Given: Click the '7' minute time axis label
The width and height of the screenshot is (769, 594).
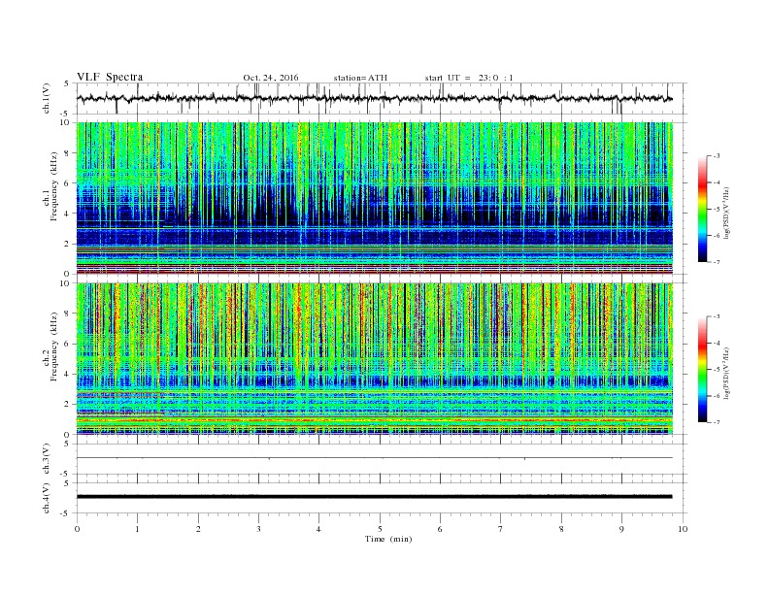Looking at the screenshot, I should click(501, 529).
